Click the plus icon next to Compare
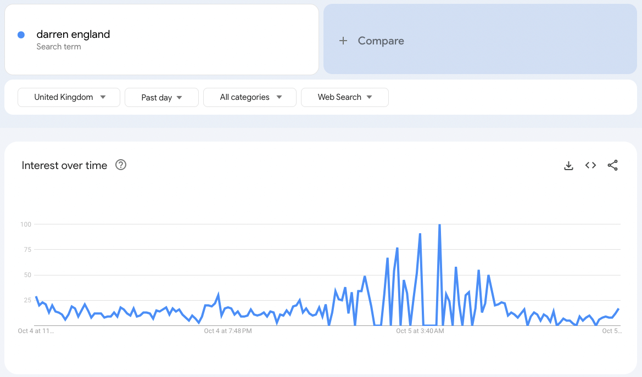Viewport: 642px width, 377px height. click(x=343, y=41)
